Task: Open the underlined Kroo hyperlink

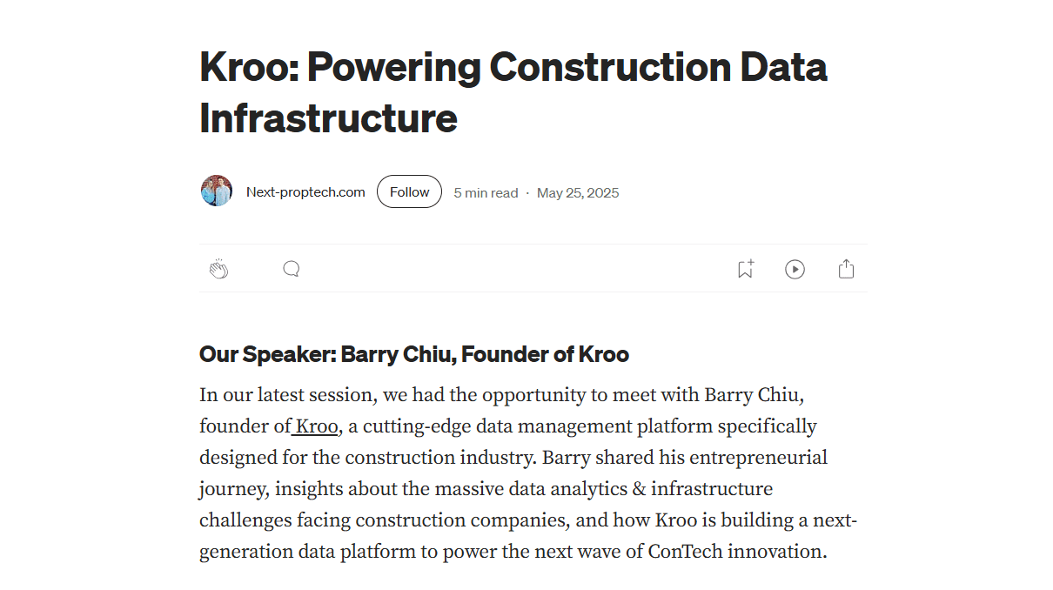Action: [x=317, y=426]
